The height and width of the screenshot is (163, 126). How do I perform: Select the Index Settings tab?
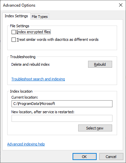tap(16, 16)
